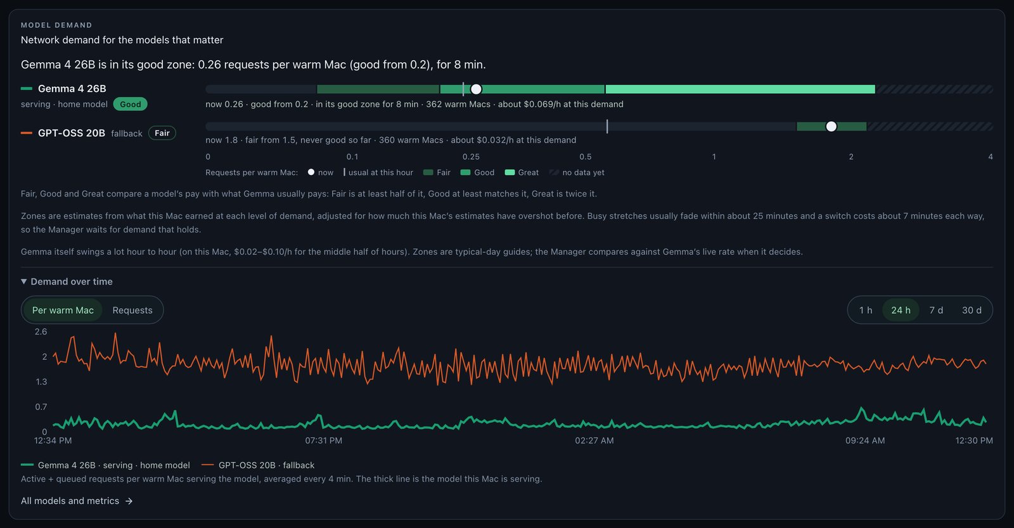The height and width of the screenshot is (528, 1014).
Task: Select the 7 d time range
Action: click(936, 310)
